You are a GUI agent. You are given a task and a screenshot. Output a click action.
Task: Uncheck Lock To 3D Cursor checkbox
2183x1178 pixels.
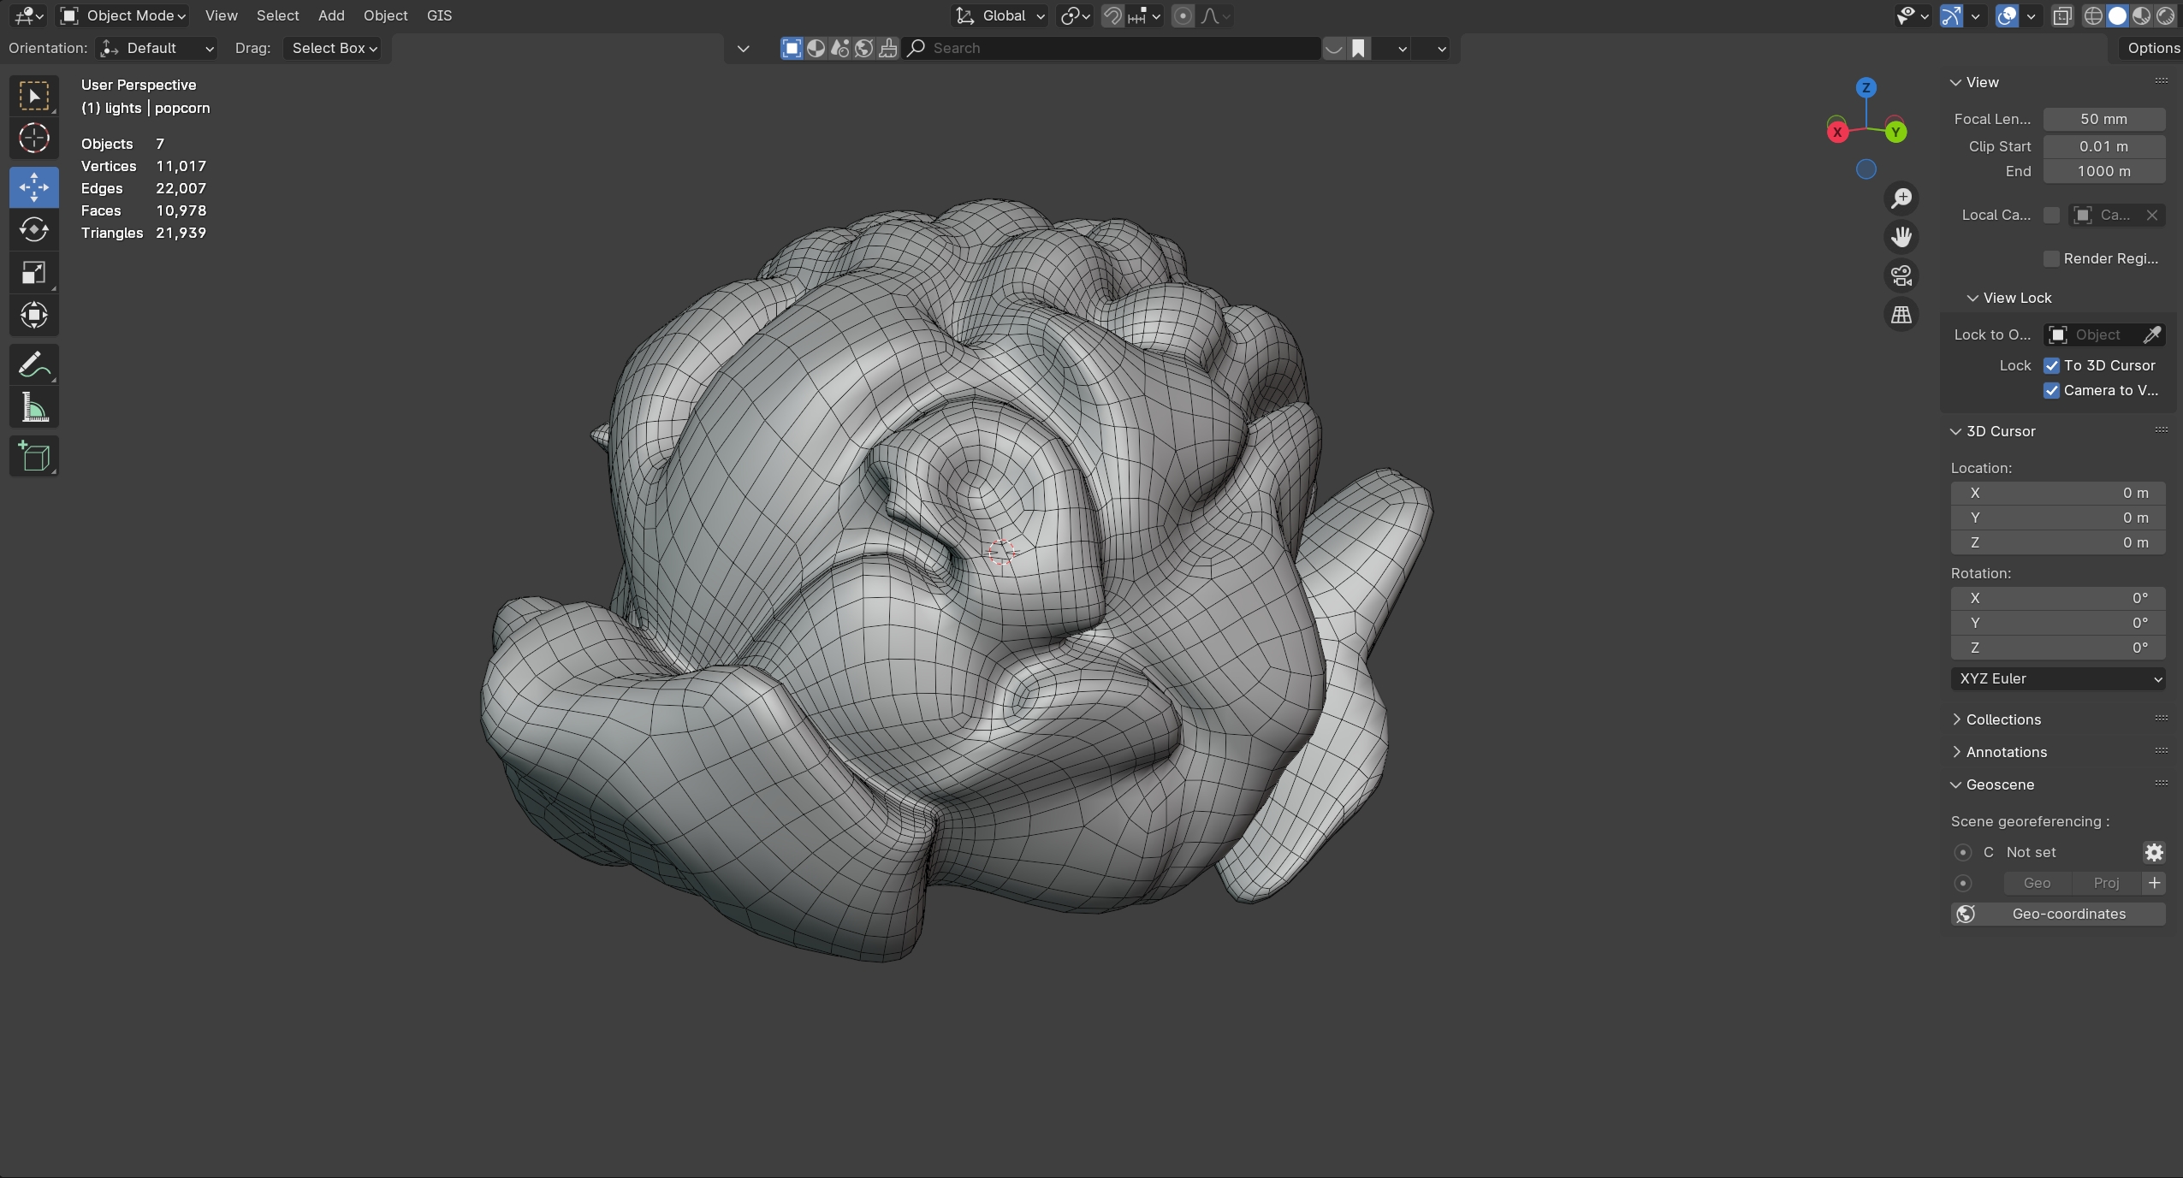pos(2051,365)
